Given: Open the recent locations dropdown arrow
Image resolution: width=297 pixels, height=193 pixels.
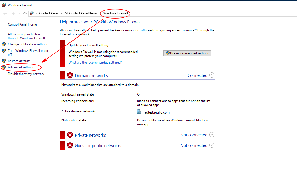Looking at the screenshot, I should 19,13.
